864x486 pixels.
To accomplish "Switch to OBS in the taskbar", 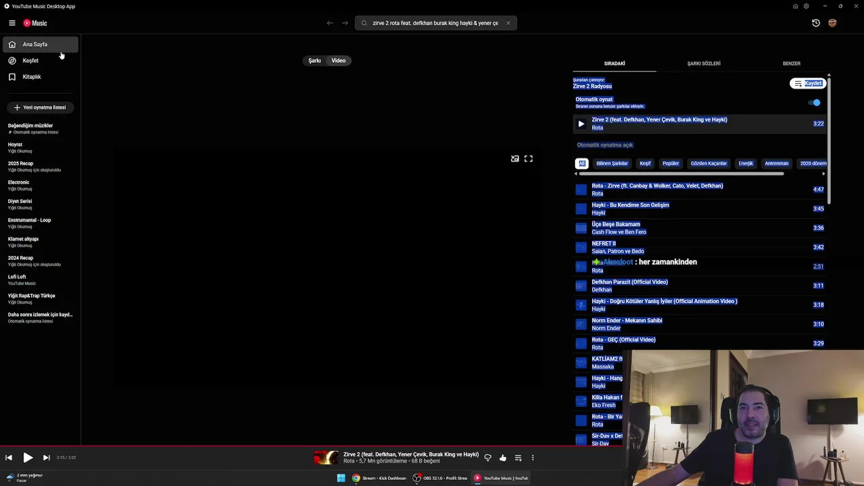I will tap(440, 478).
